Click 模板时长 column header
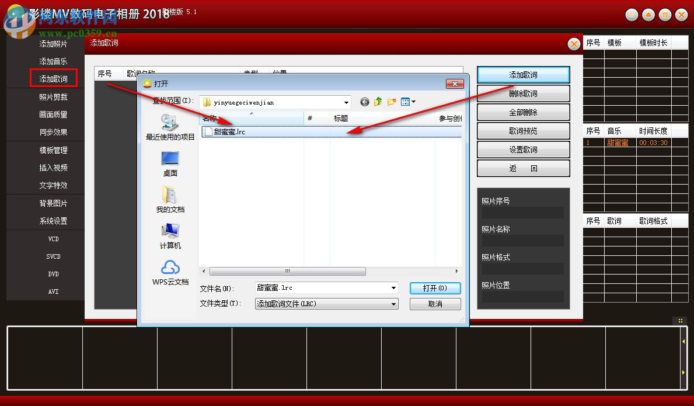694x406 pixels. (x=653, y=43)
